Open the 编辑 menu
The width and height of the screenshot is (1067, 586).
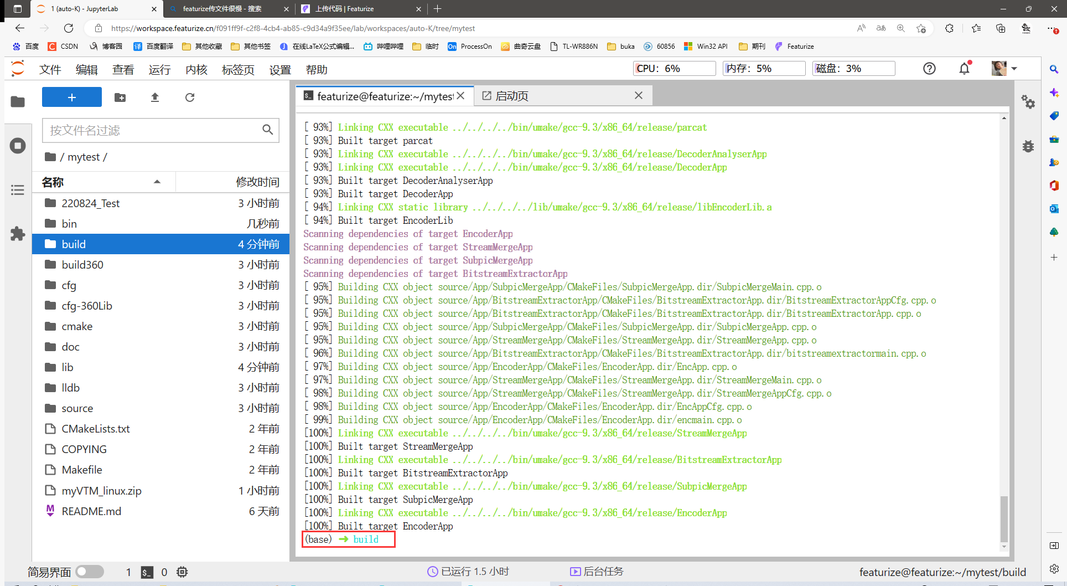[87, 69]
